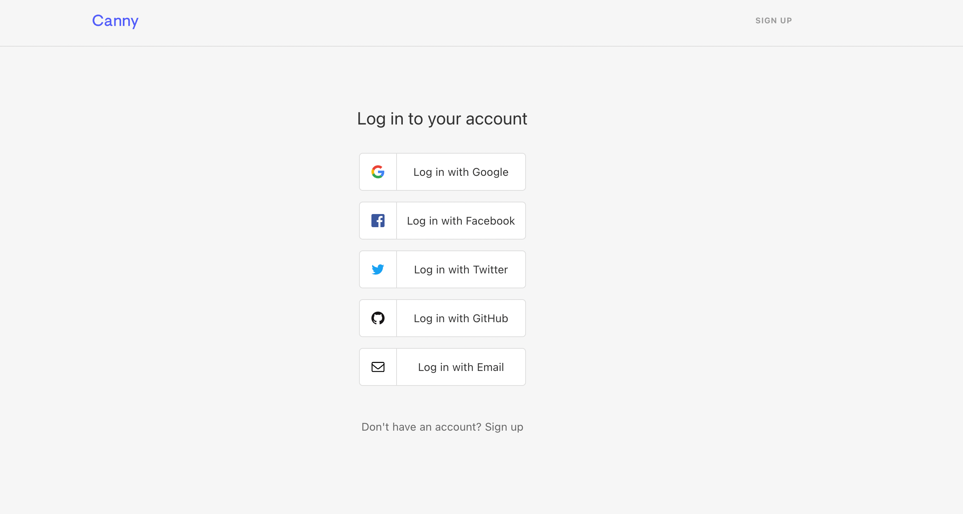Click the GitHub octocat icon
This screenshot has height=514, width=963.
[378, 318]
